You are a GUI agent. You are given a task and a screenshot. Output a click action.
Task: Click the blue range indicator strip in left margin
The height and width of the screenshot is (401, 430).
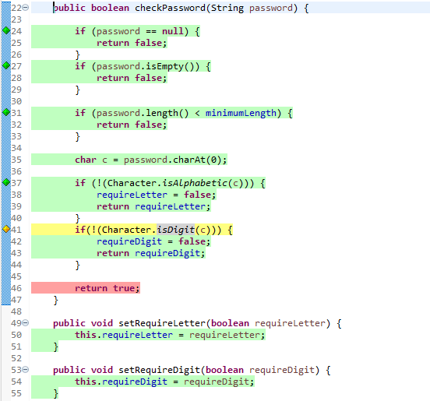(x=6, y=153)
